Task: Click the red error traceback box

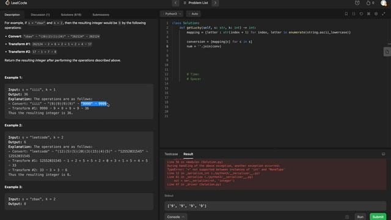Action: [276, 174]
